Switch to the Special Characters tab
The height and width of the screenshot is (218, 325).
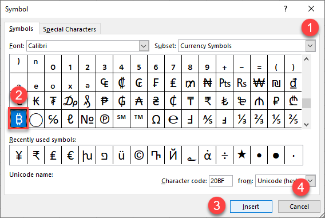coord(69,29)
